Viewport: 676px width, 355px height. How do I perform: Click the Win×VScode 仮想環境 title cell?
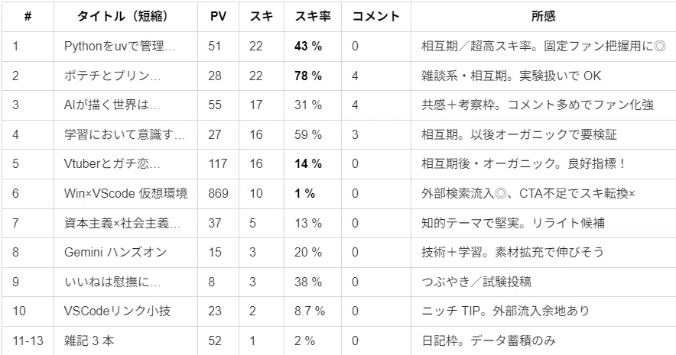[x=125, y=194]
